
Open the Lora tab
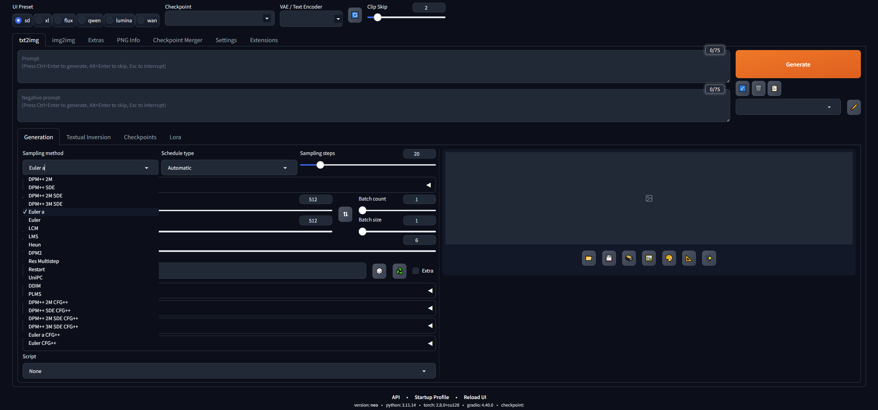[x=175, y=137]
